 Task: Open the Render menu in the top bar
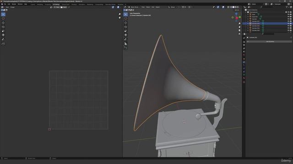pos(14,4)
